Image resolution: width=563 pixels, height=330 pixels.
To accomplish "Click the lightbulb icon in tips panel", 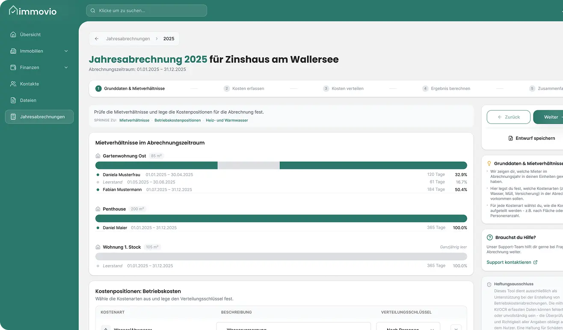I will pos(489,164).
